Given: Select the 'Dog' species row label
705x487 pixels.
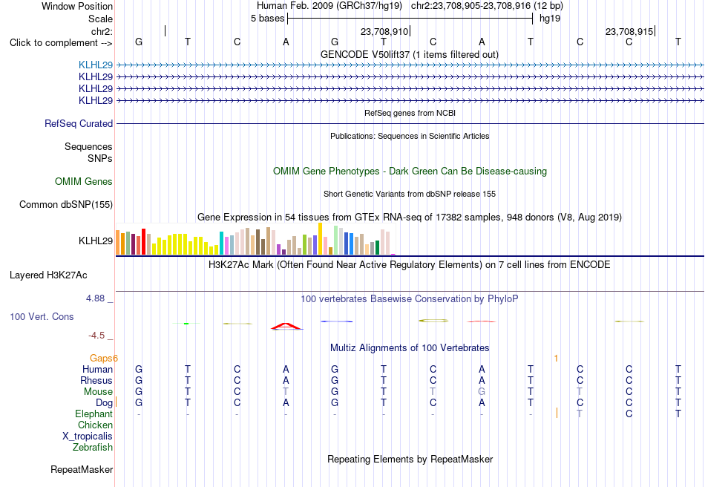Looking at the screenshot, I should (x=104, y=402).
